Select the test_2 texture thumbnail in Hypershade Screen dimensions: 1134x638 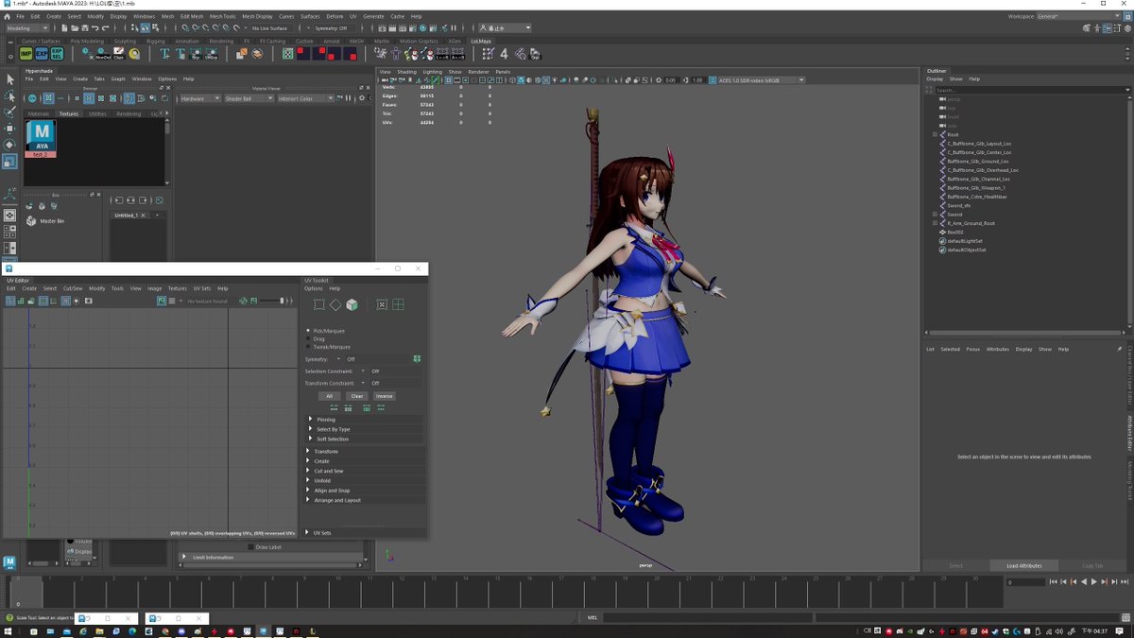click(42, 138)
